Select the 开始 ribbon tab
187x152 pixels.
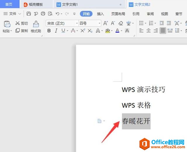click(86, 14)
